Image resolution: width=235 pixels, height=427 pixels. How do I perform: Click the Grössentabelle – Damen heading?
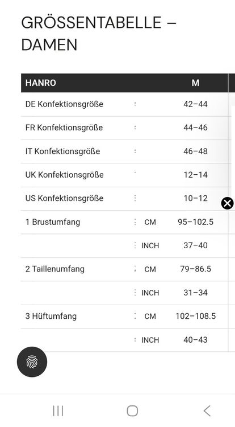point(99,34)
